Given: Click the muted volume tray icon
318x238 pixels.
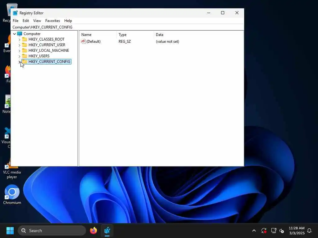Looking at the screenshot, I should click(281, 231).
